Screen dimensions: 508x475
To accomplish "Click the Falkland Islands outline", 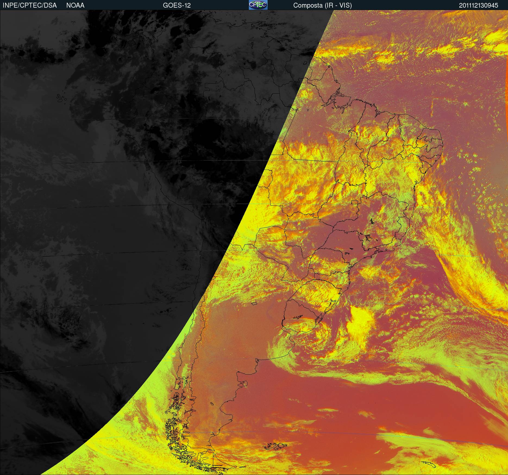I will pos(276,445).
